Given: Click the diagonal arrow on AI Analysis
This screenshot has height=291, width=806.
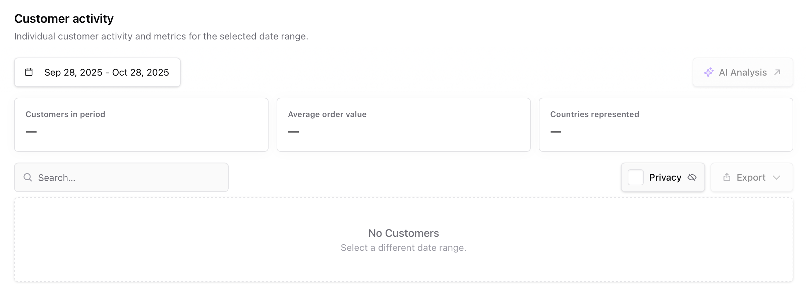Looking at the screenshot, I should [778, 72].
